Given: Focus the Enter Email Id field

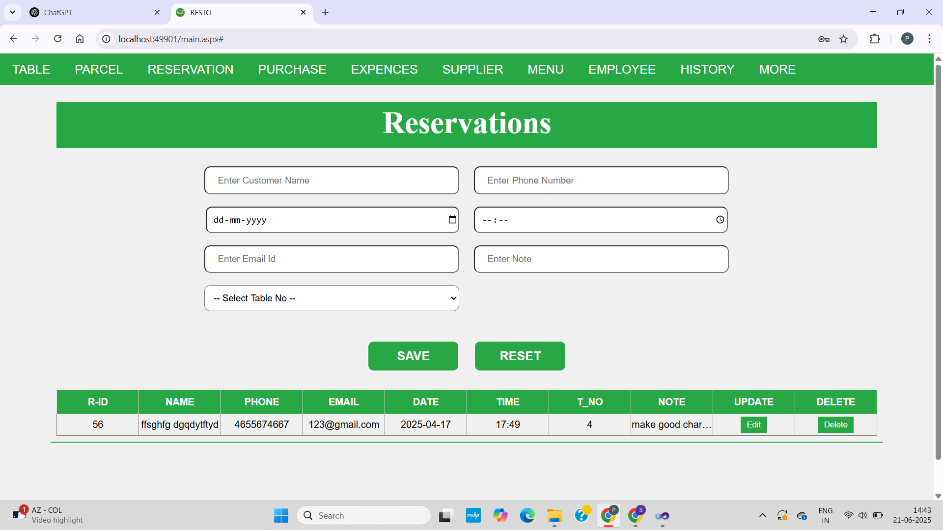Looking at the screenshot, I should (x=332, y=259).
